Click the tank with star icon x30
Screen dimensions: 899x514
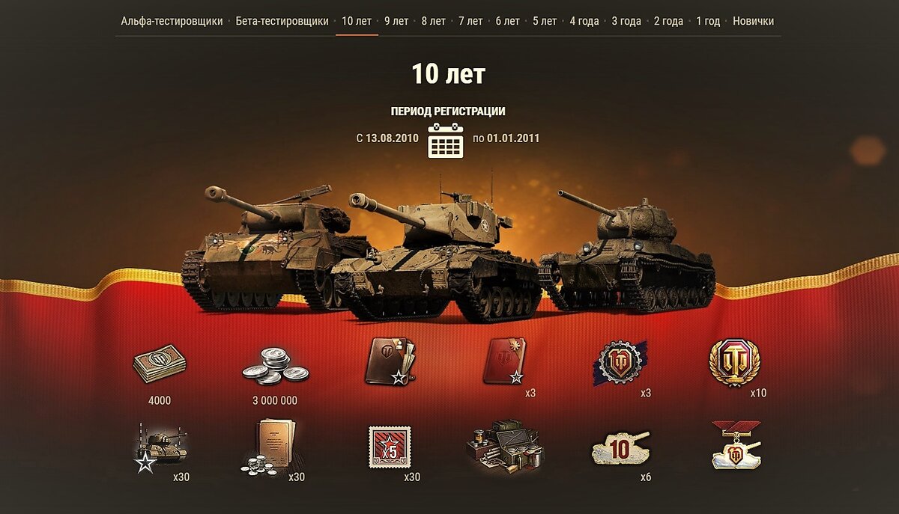(x=159, y=446)
